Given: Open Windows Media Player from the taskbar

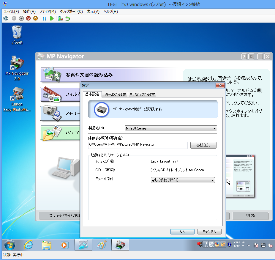Looking at the screenshot, I should click(x=64, y=245).
